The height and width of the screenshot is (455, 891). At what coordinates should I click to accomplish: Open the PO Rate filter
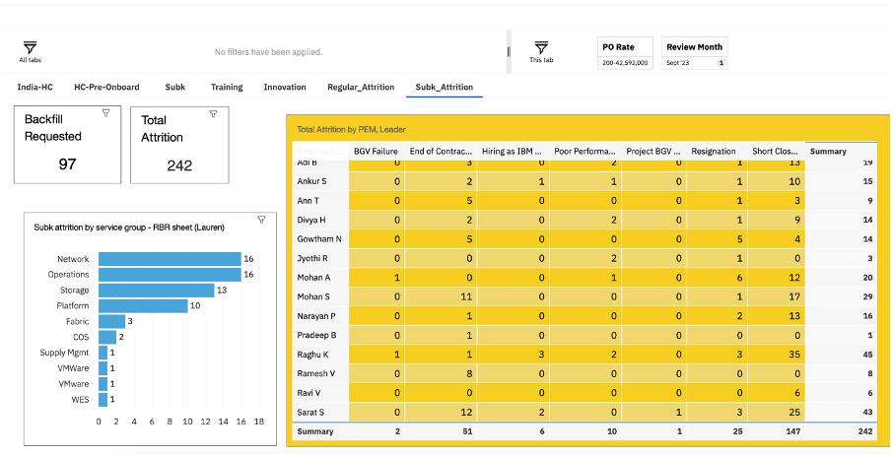pyautogui.click(x=625, y=53)
